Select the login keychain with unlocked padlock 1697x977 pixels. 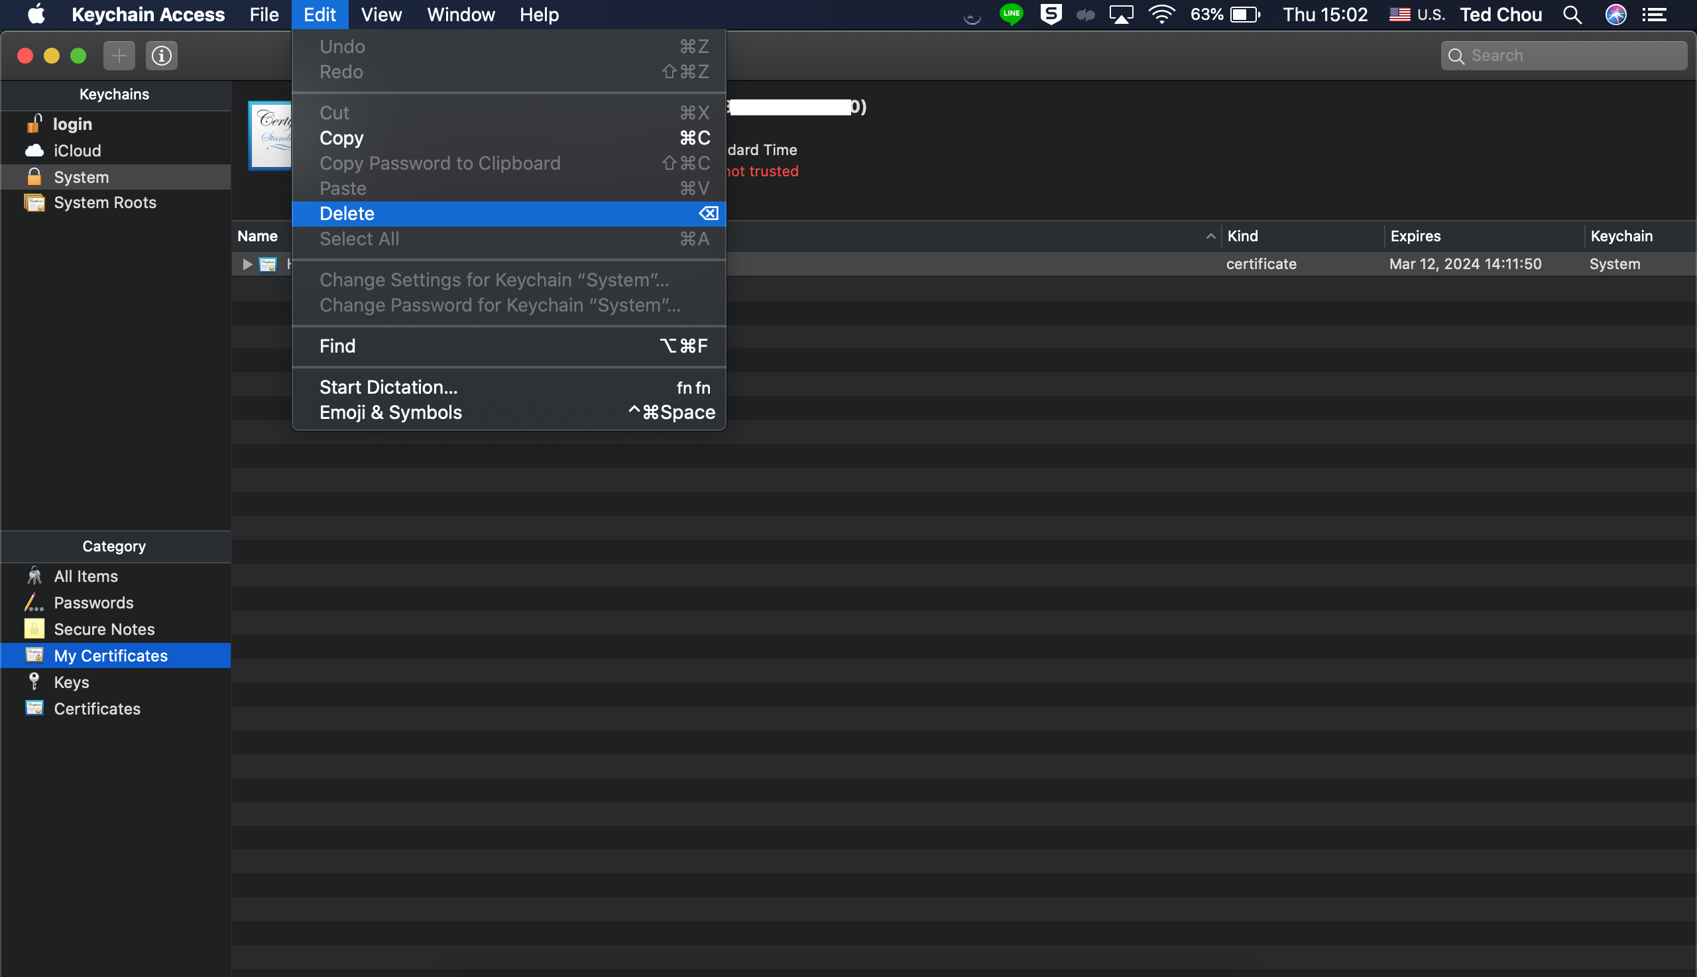[x=72, y=124]
